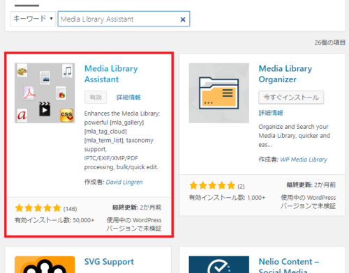Click 有効インストール数: 1,000+ text
349x273 pixels.
[227, 198]
